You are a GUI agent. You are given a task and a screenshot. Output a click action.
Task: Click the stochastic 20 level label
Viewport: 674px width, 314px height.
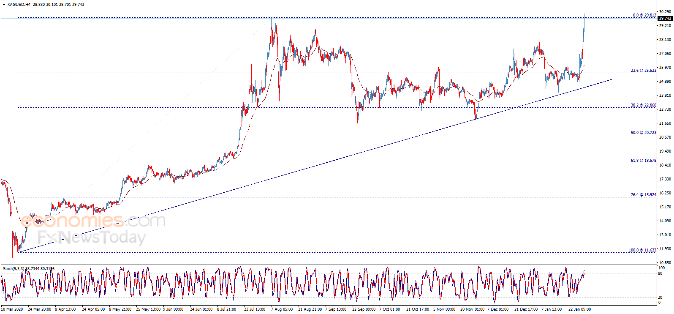pyautogui.click(x=660, y=297)
